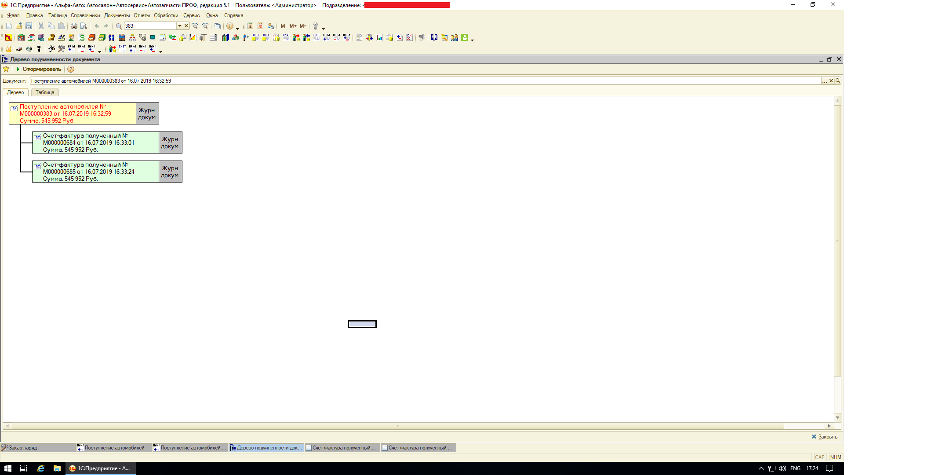Click Журн. докум. button beside invoice M000000685
The image size is (935, 475).
coord(170,172)
